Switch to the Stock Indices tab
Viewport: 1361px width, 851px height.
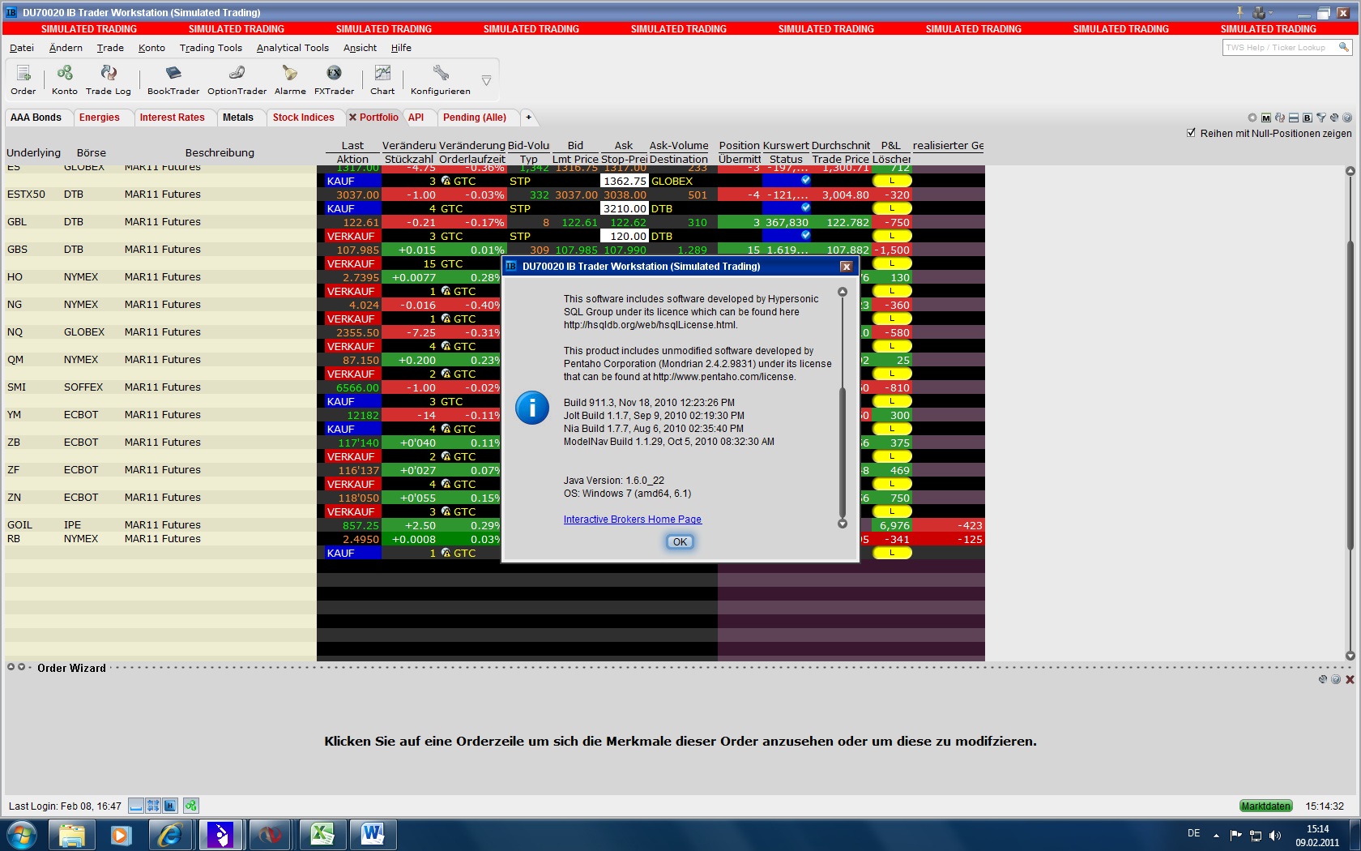coord(303,118)
